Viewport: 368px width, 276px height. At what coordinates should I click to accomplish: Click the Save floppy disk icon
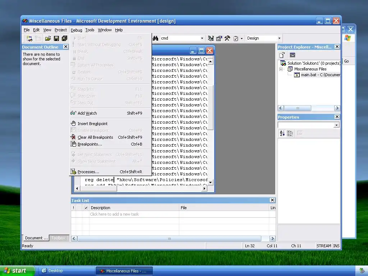click(x=56, y=38)
